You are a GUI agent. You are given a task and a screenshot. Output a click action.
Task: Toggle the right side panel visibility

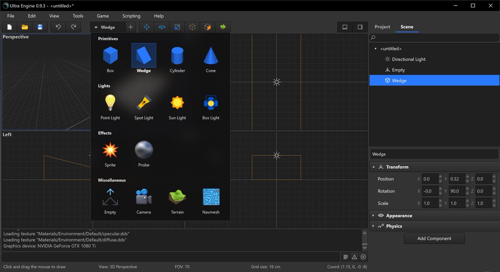pyautogui.click(x=360, y=27)
